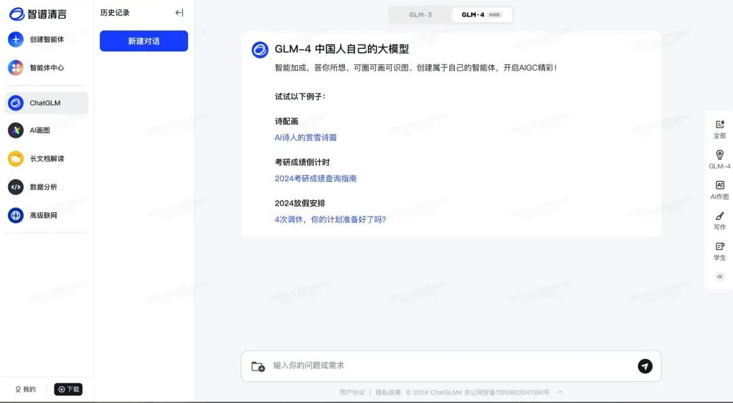The height and width of the screenshot is (403, 733).
Task: Start a new chat with 新建对话
Action: (144, 41)
